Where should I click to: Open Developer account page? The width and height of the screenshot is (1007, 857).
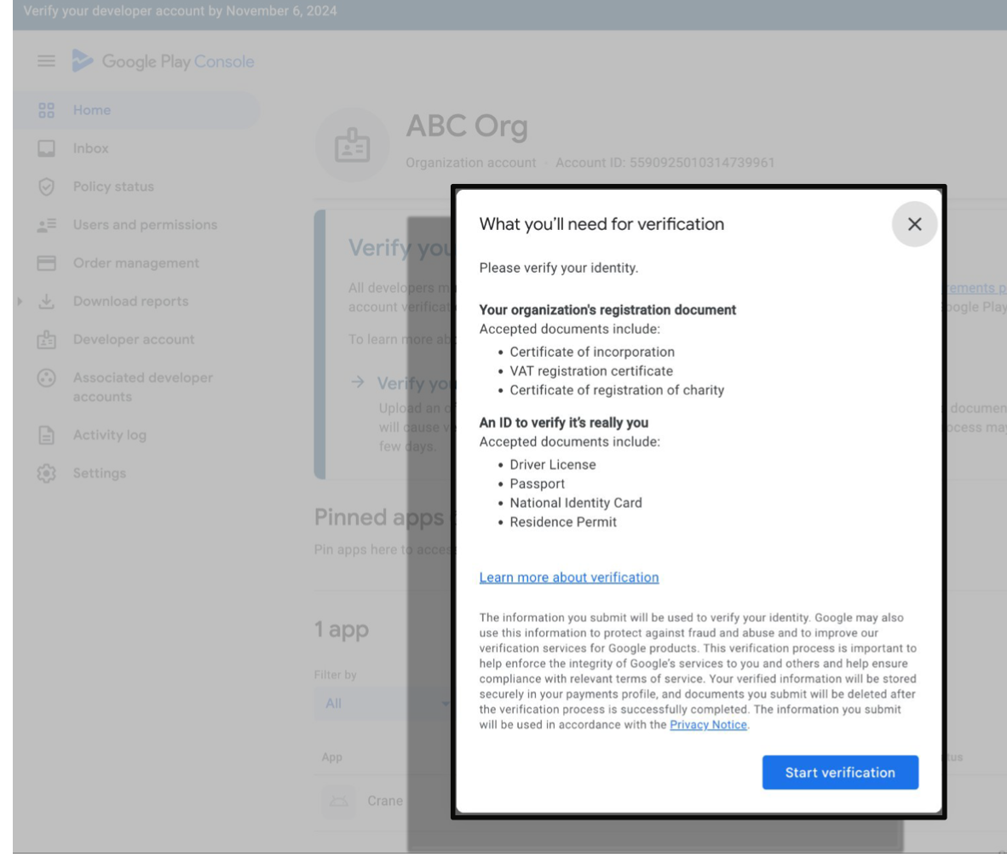pyautogui.click(x=134, y=340)
